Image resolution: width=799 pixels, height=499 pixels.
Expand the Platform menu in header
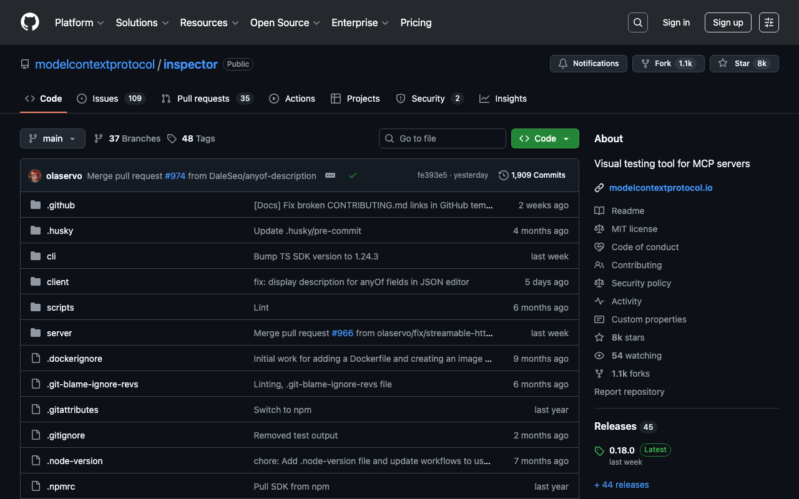79,22
